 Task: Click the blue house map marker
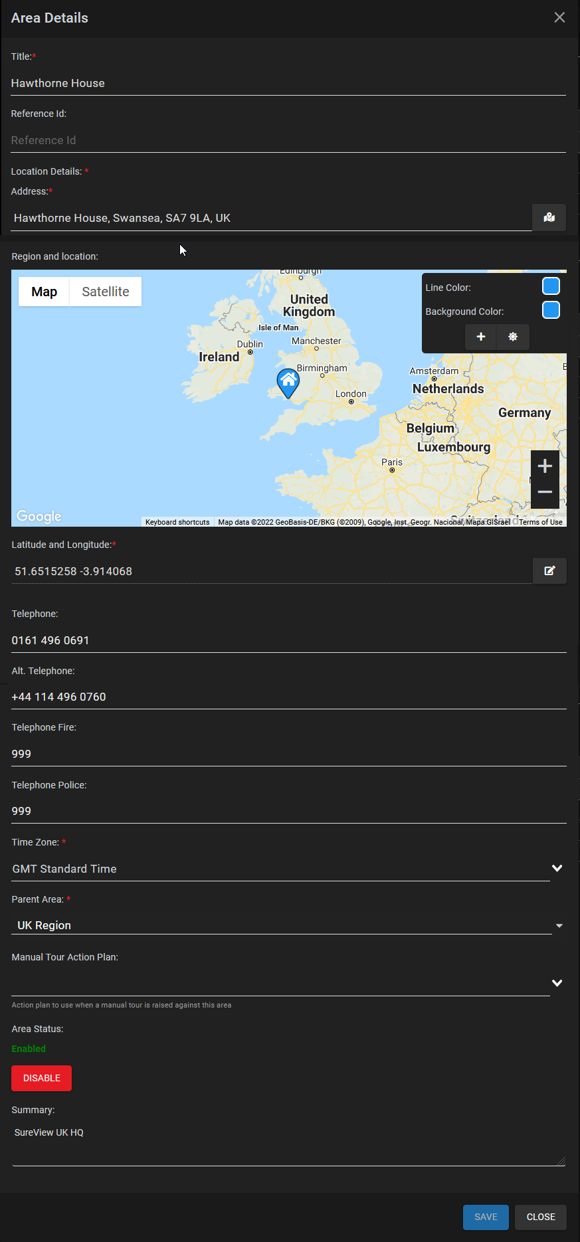(x=288, y=383)
